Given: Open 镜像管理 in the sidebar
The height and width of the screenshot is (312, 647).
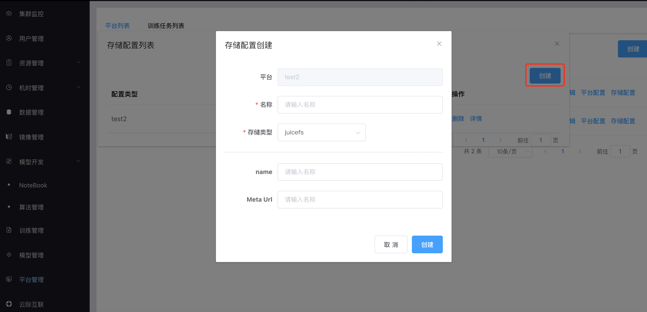Looking at the screenshot, I should pos(31,137).
